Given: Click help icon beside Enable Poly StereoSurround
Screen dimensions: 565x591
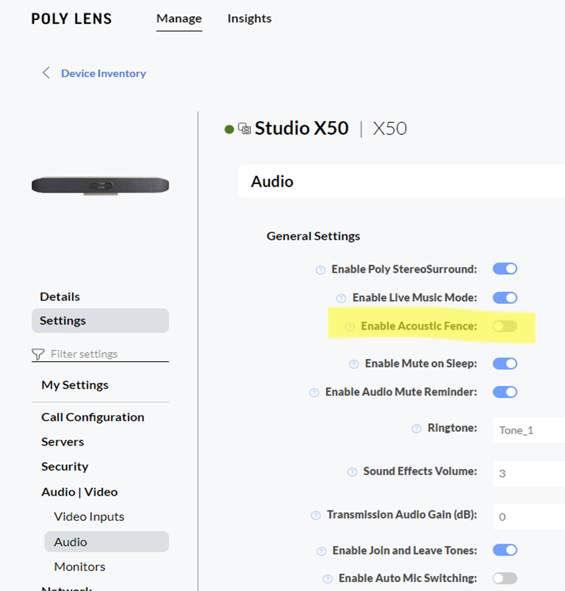Looking at the screenshot, I should pyautogui.click(x=321, y=269).
